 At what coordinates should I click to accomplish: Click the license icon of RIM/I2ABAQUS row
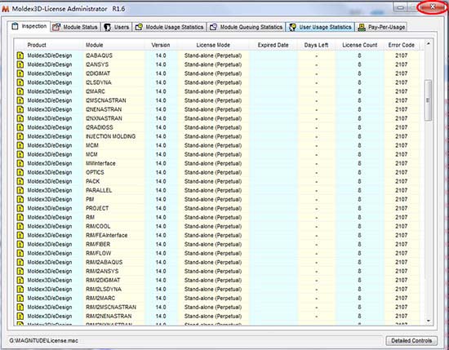tap(20, 262)
